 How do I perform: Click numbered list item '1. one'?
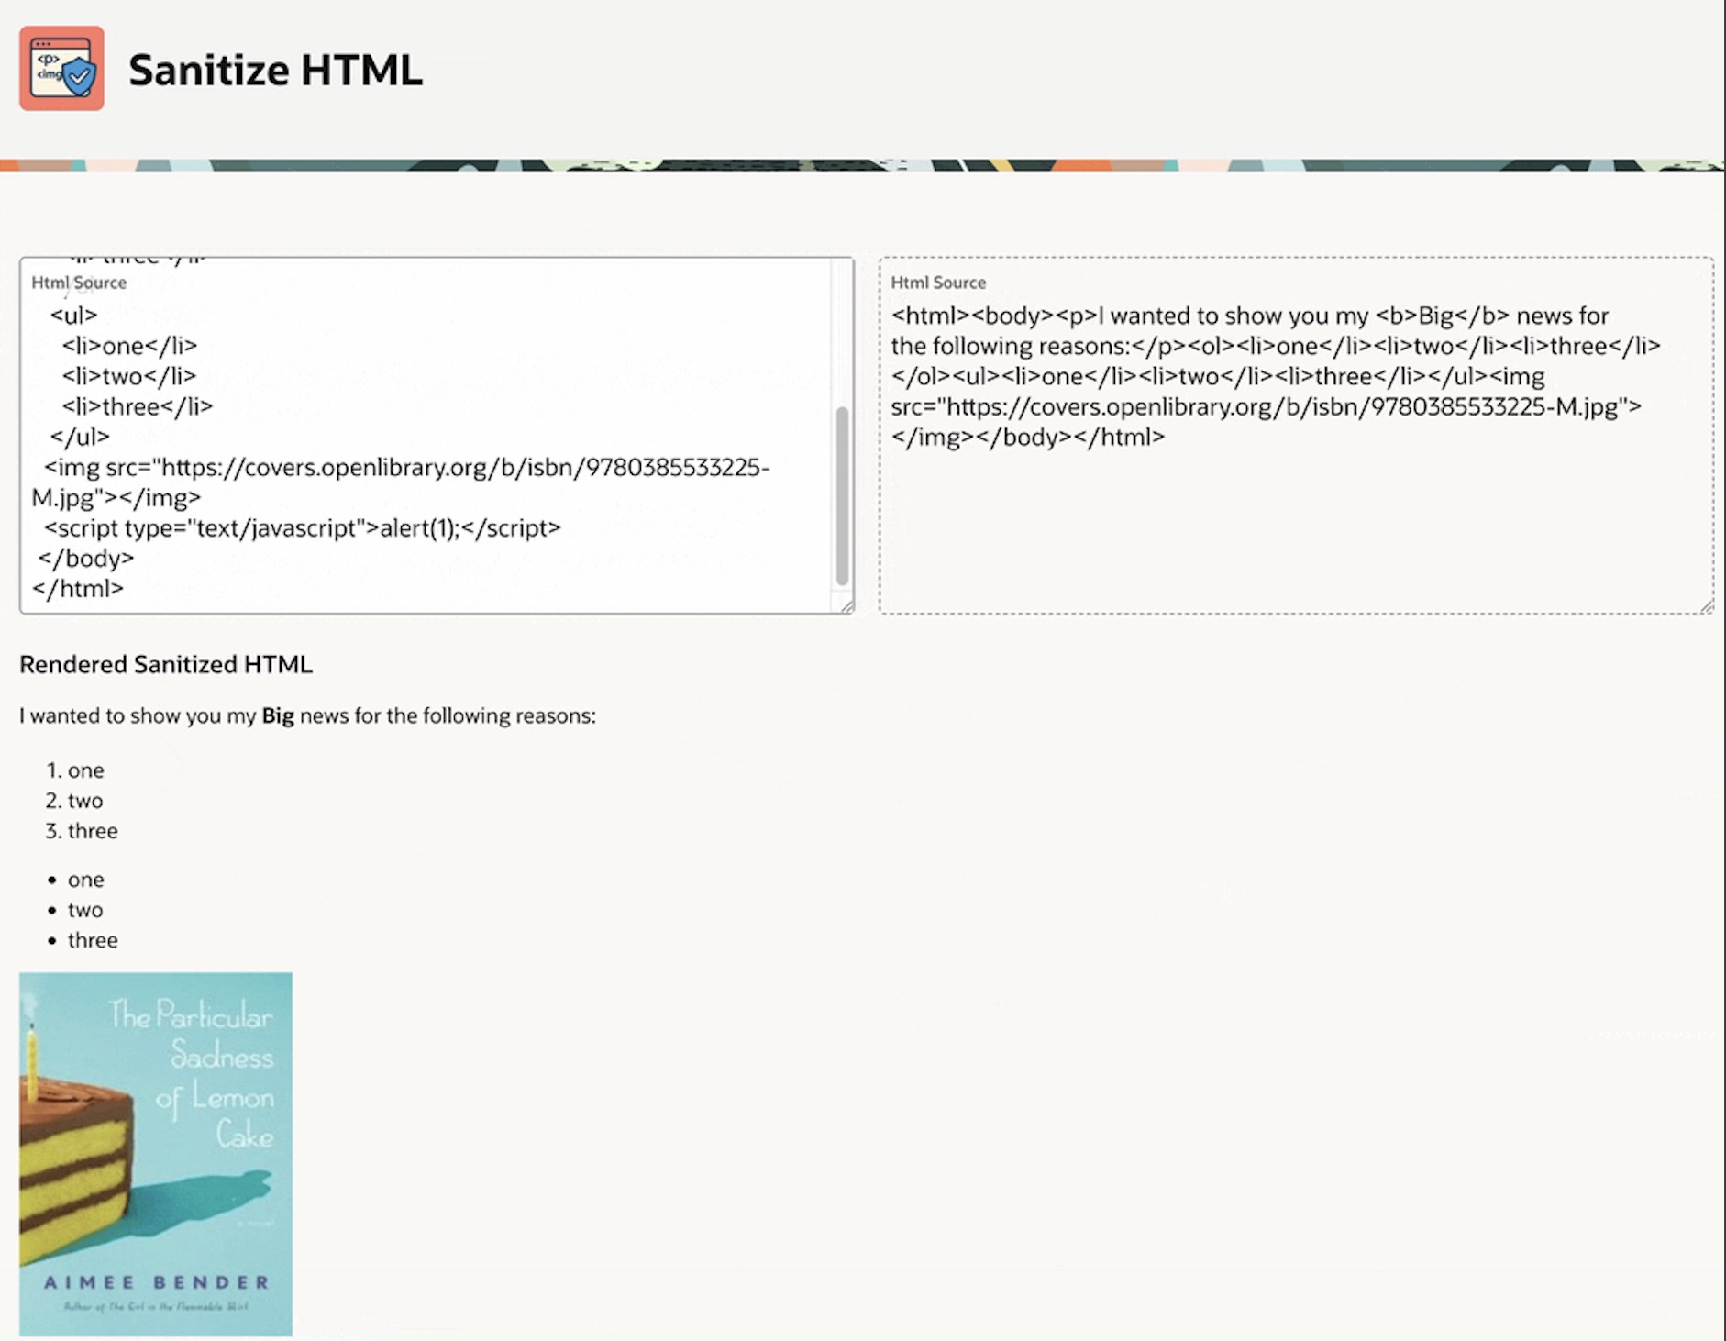tap(75, 770)
